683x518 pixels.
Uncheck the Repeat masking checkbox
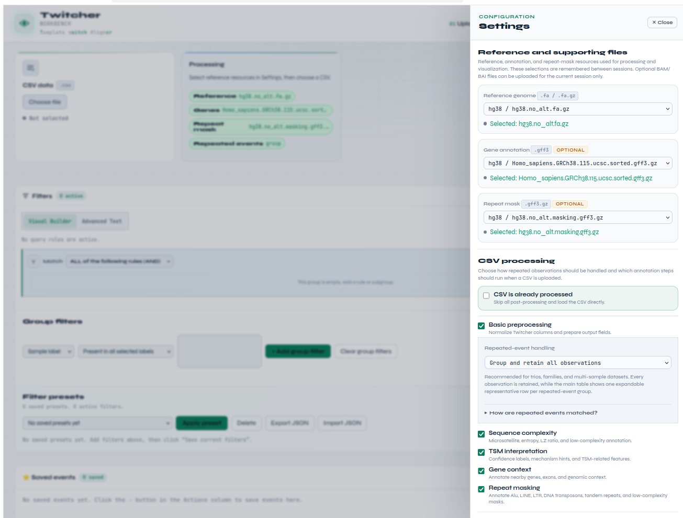(481, 489)
